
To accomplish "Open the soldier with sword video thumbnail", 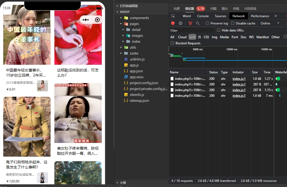I will 27,127.
